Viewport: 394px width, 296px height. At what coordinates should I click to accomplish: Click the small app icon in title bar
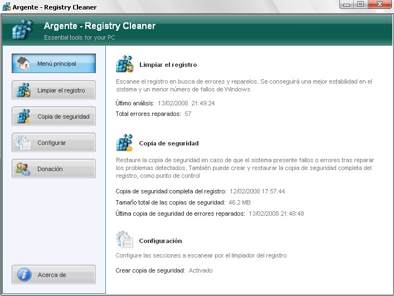(x=7, y=7)
